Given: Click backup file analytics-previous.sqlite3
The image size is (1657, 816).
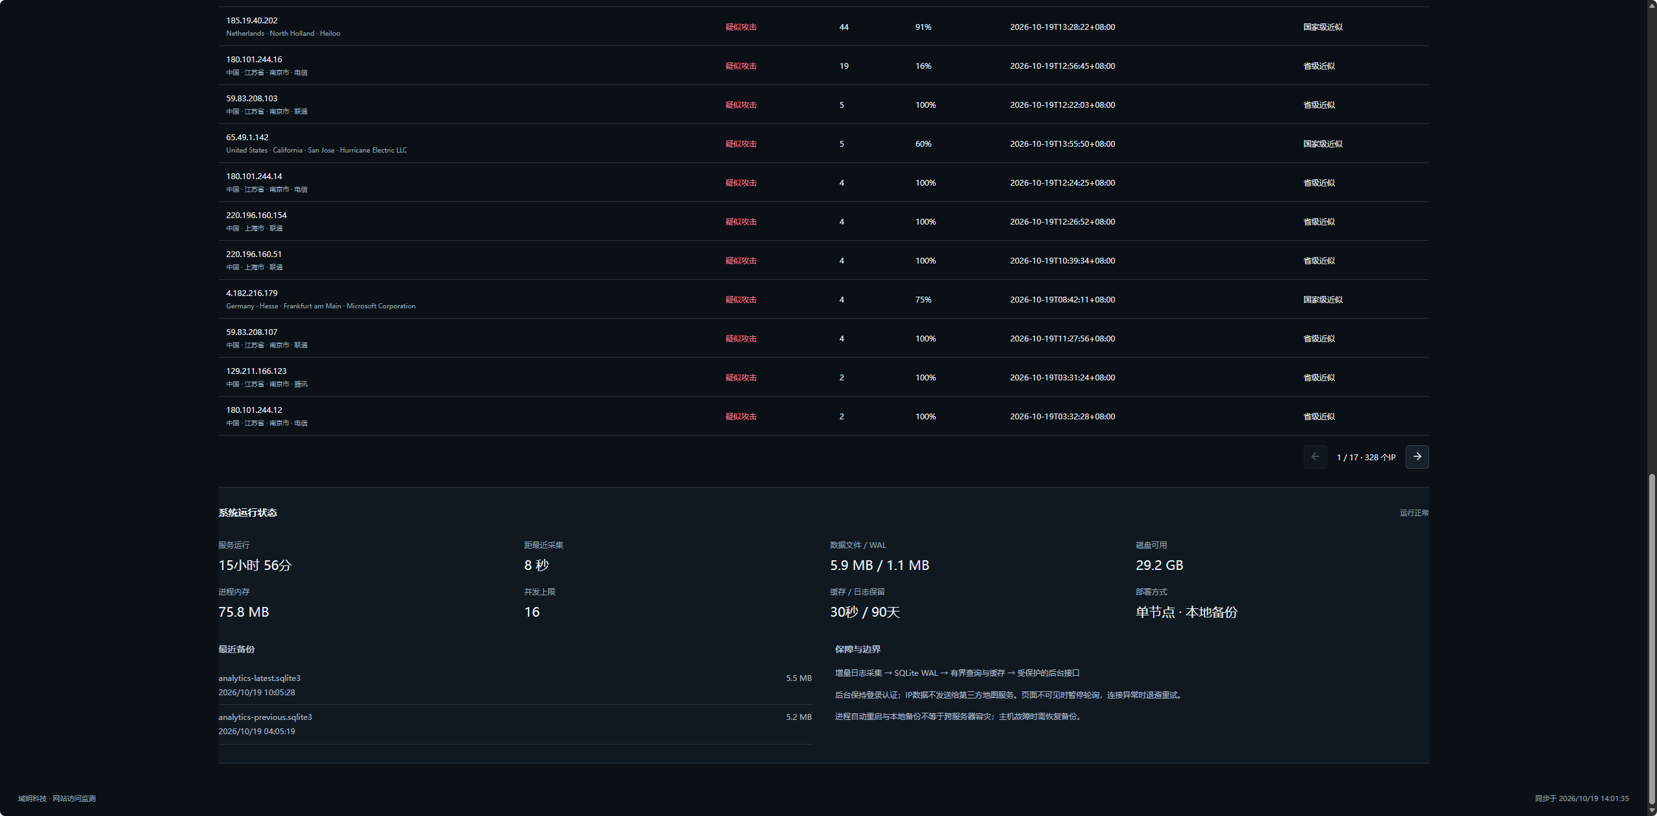Looking at the screenshot, I should tap(265, 717).
